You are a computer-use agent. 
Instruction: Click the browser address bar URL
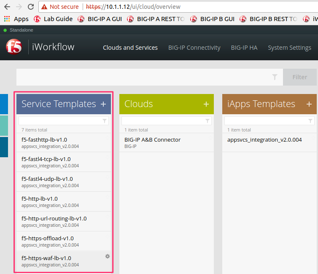pyautogui.click(x=133, y=7)
